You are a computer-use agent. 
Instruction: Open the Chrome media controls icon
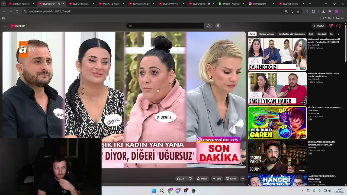click(x=330, y=11)
